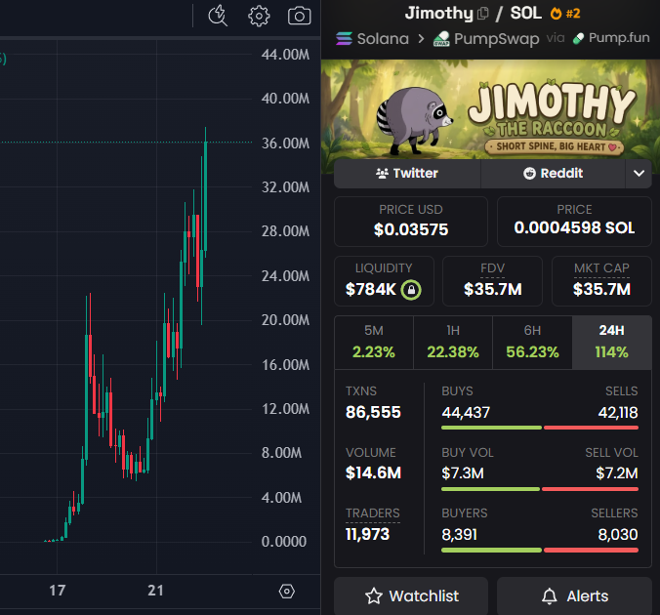Click the Jimothy the Raccoon banner image

[490, 109]
